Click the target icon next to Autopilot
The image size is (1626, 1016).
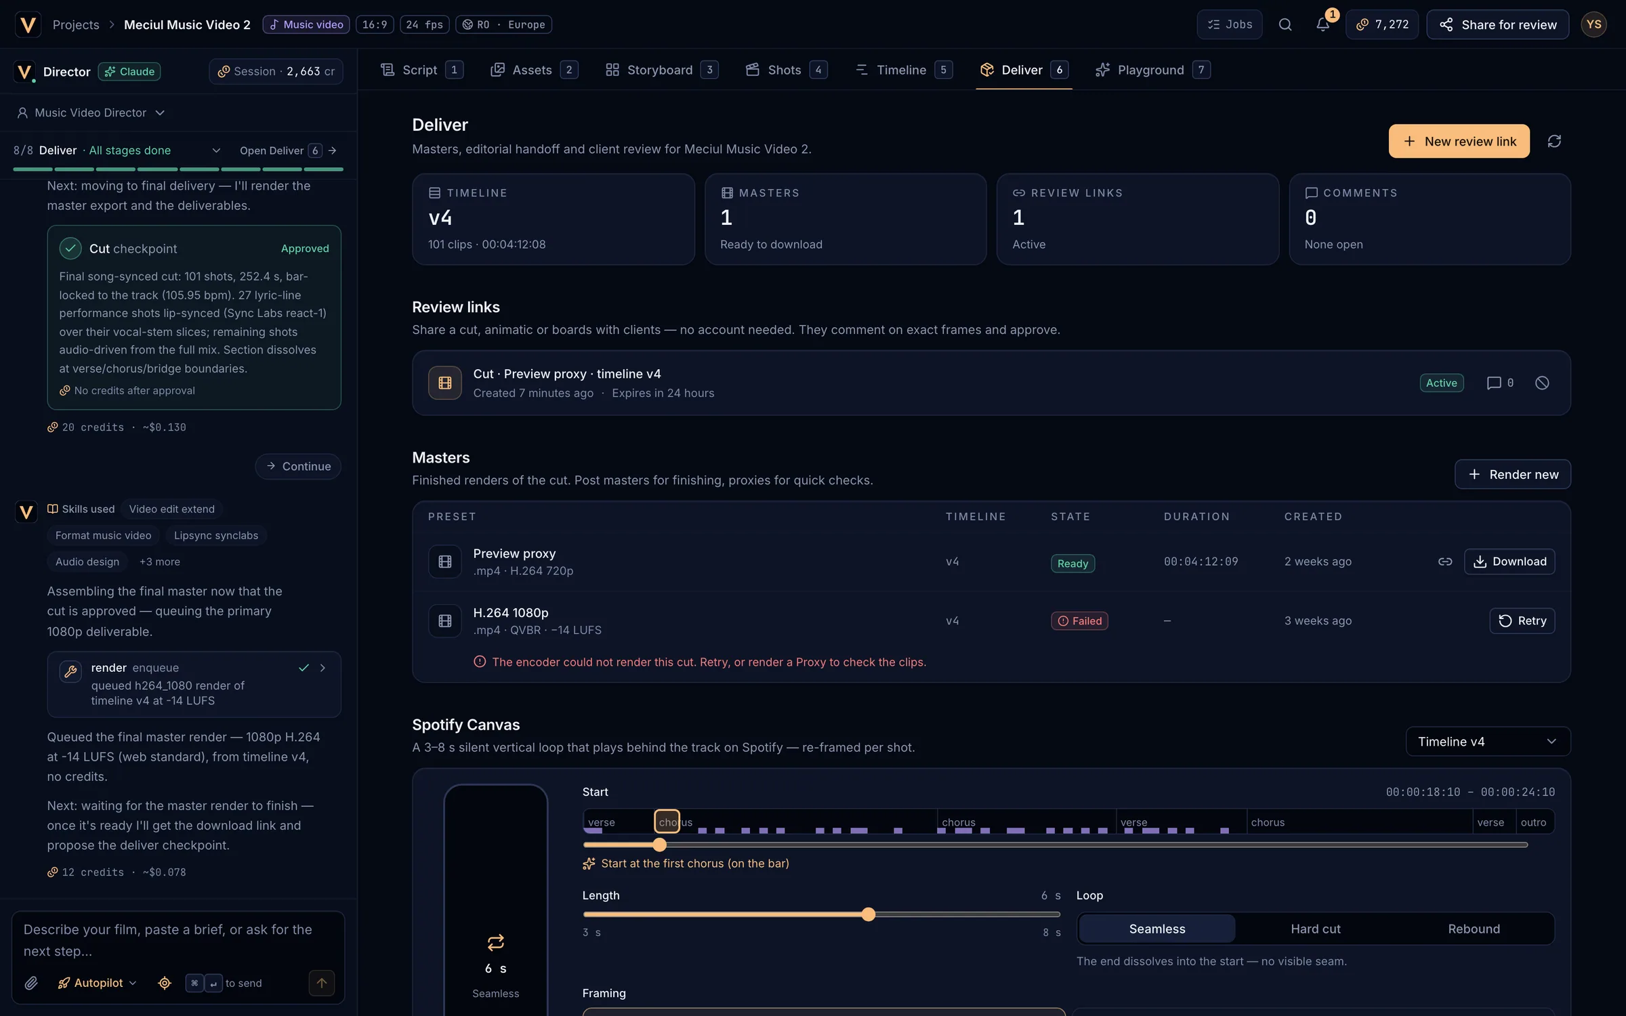click(165, 983)
